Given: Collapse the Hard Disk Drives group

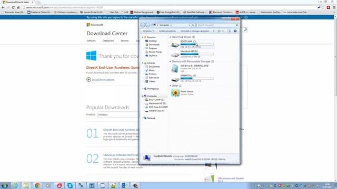Looking at the screenshot, I should pyautogui.click(x=170, y=37).
